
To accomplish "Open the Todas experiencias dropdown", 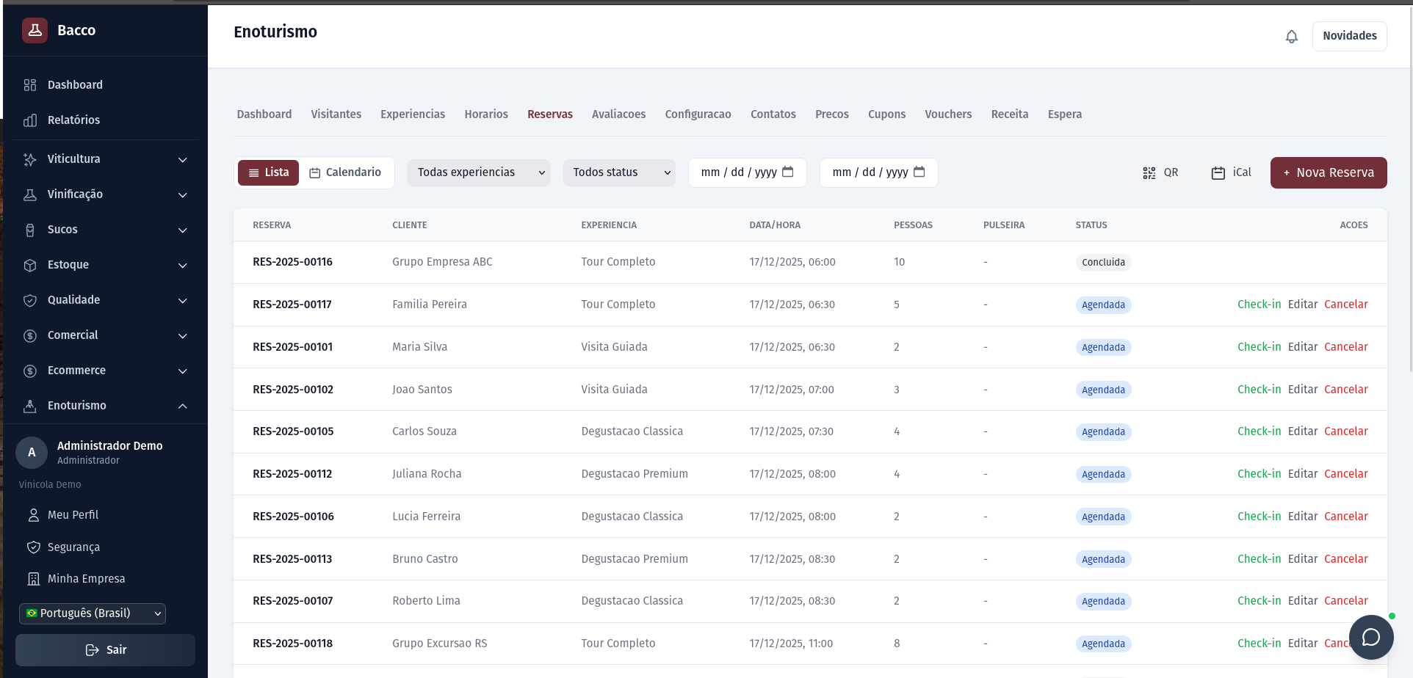I will (x=478, y=172).
